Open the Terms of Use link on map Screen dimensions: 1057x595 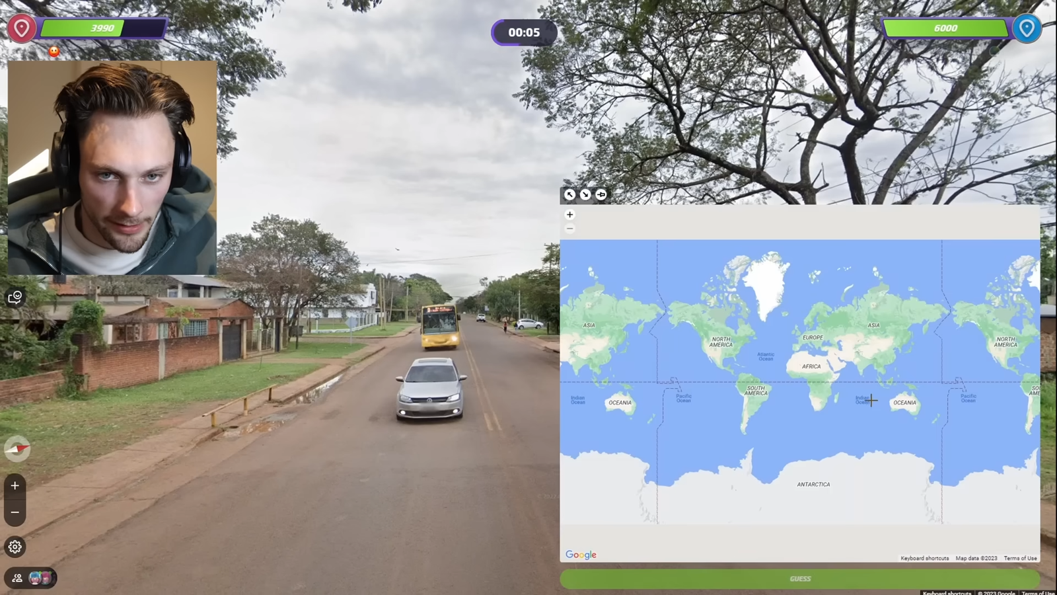point(1020,558)
